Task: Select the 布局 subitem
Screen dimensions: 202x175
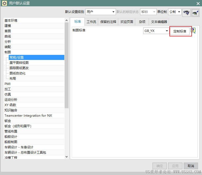Action: [37, 78]
